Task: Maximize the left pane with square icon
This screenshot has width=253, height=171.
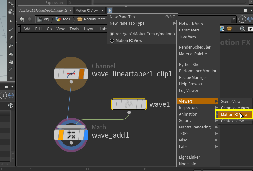Action: [x=6, y=87]
